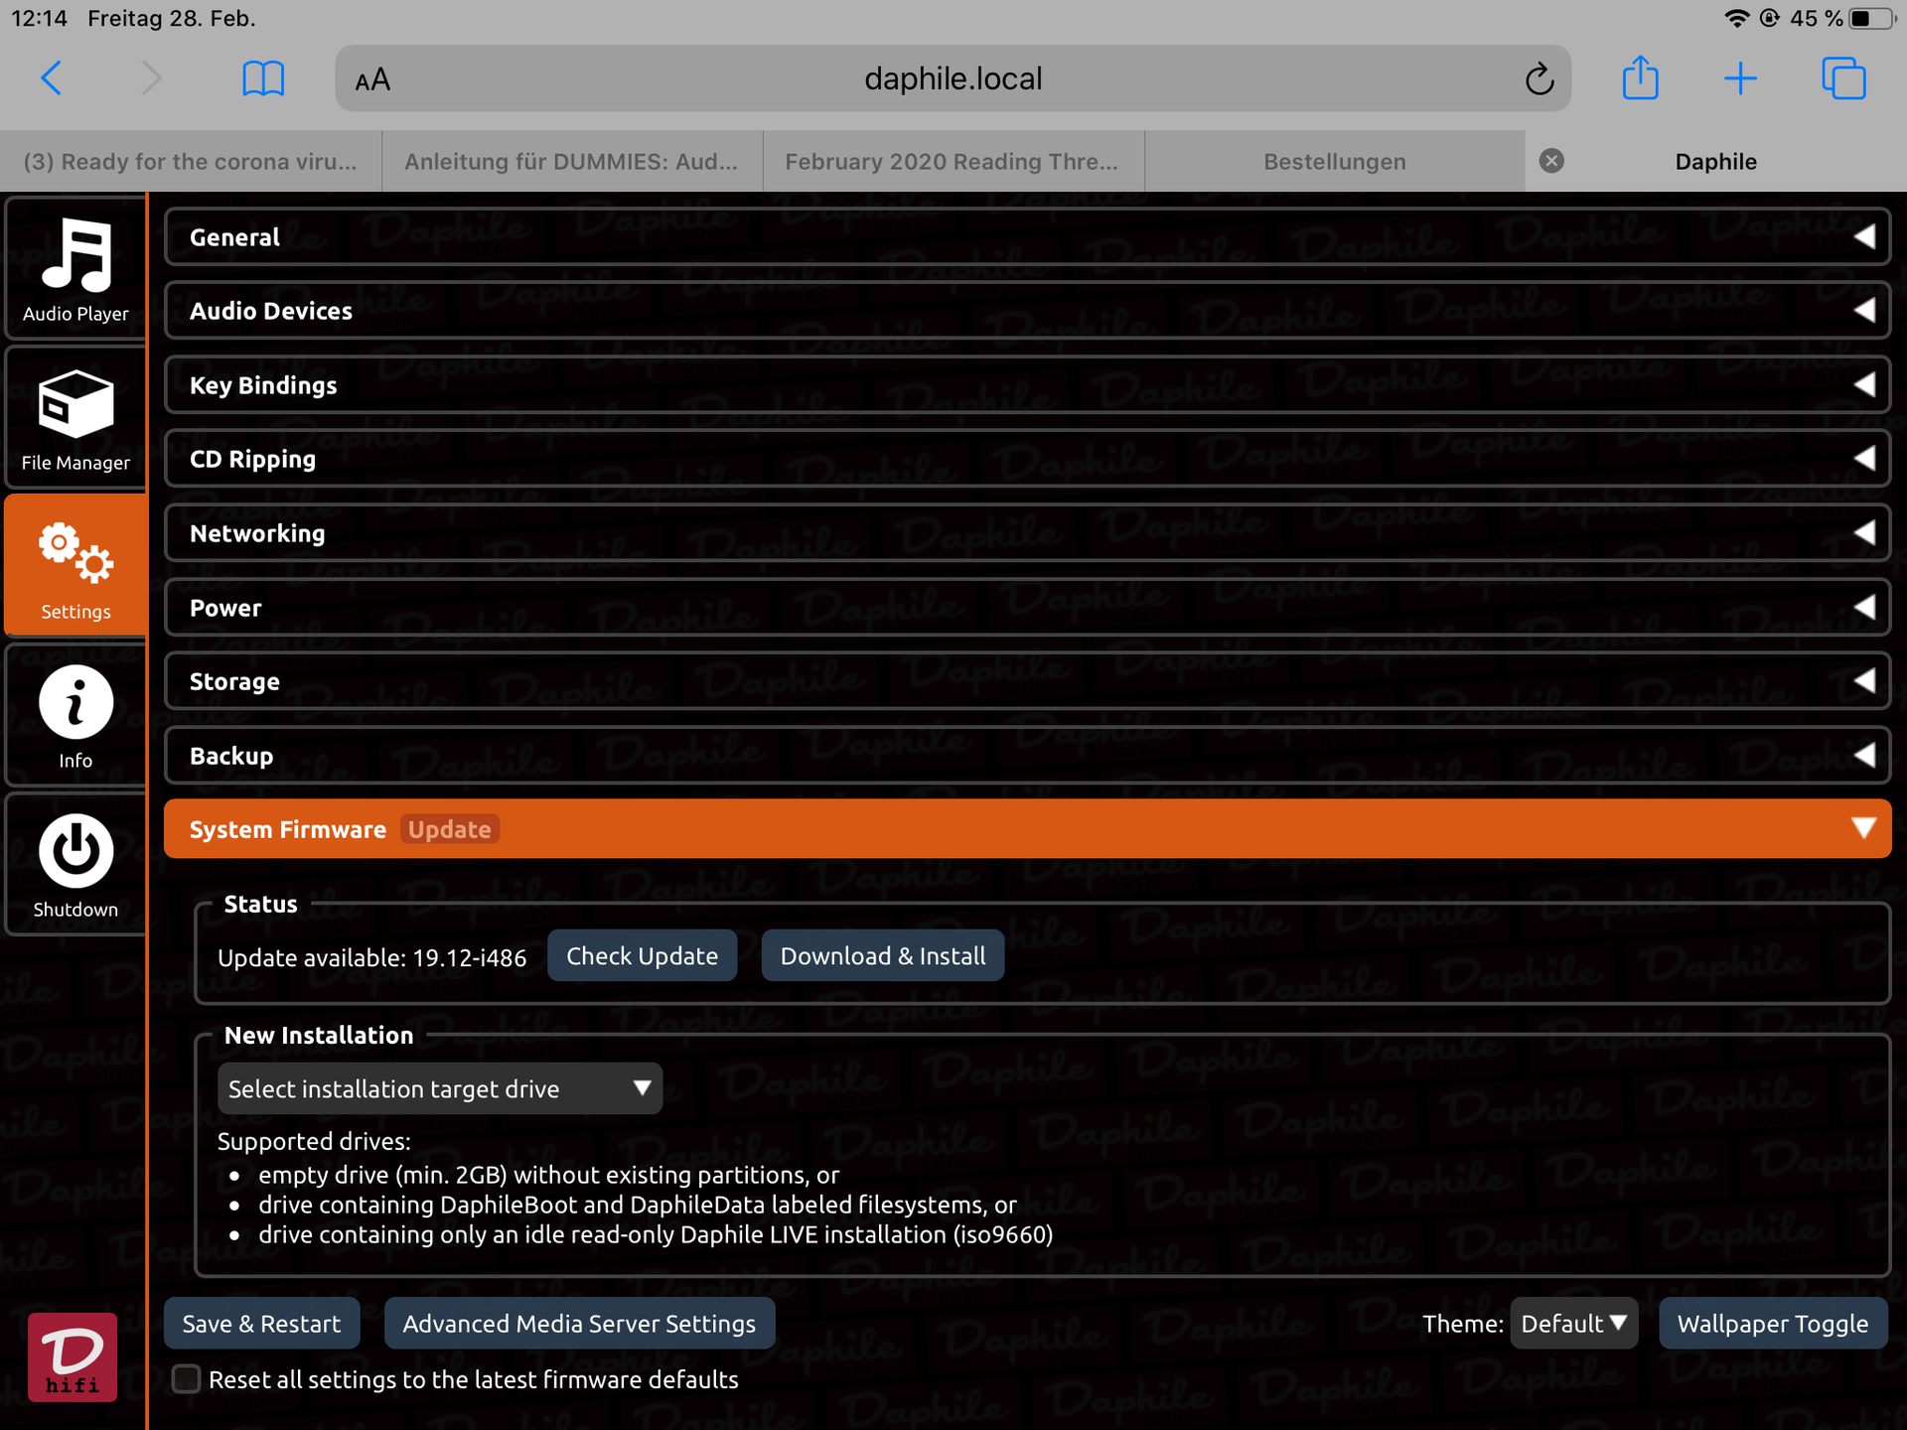Expand the Storage section
The image size is (1907, 1430).
tap(1028, 681)
